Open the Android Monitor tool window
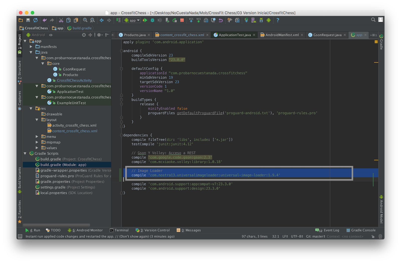Image resolution: width=401 pixels, height=263 pixels. coord(85,230)
